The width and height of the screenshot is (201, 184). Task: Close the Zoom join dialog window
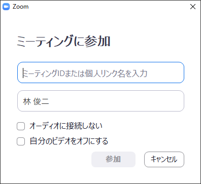coord(193,7)
